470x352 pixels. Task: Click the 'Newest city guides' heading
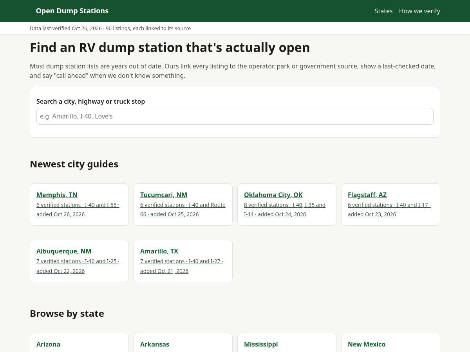pyautogui.click(x=74, y=164)
